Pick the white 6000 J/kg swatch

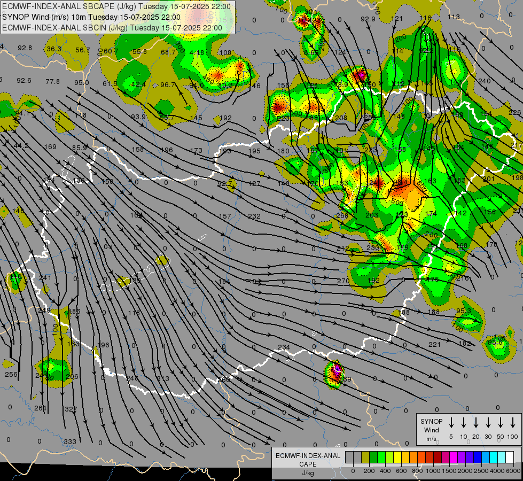[x=510, y=457]
